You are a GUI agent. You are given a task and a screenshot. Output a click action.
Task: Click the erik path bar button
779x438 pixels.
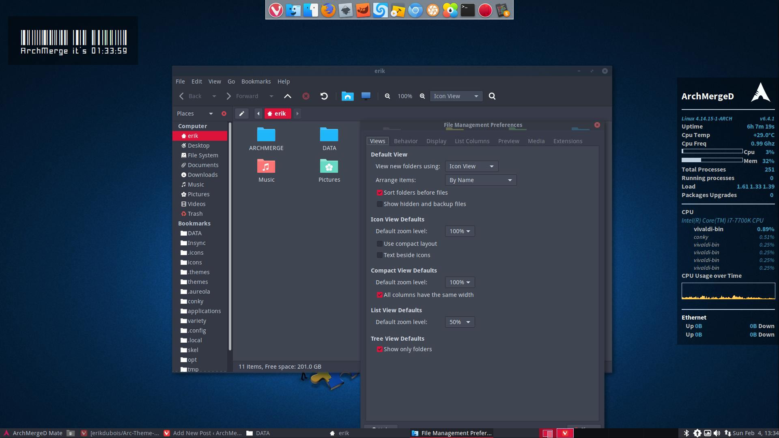(278, 114)
